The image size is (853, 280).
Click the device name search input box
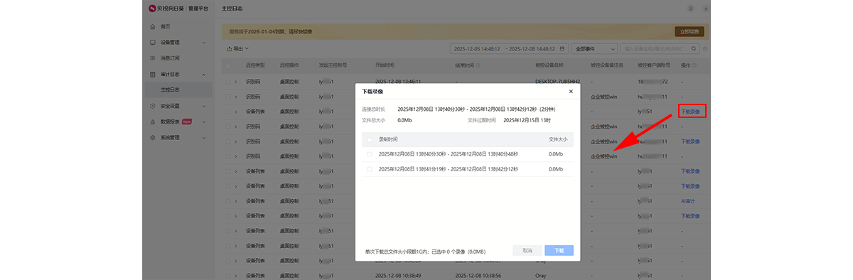[660, 48]
